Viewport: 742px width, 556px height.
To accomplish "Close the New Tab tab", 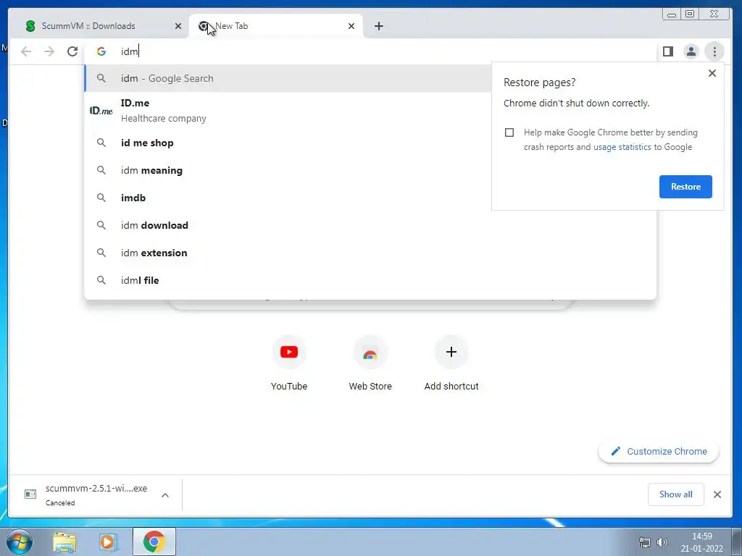I will (351, 26).
